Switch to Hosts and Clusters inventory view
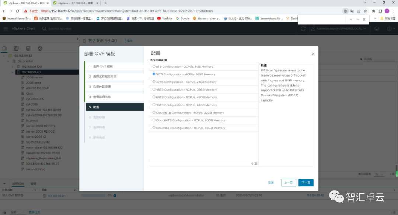 (4, 49)
